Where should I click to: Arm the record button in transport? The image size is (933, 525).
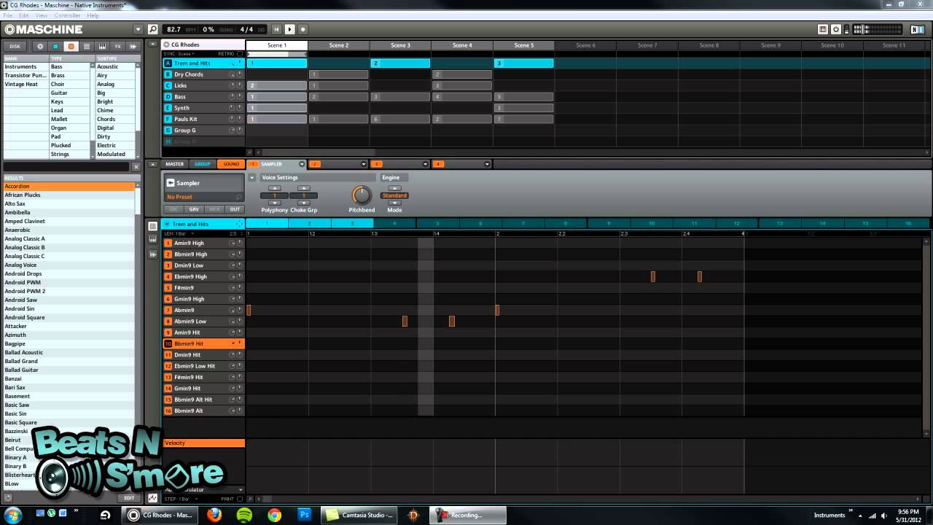302,29
